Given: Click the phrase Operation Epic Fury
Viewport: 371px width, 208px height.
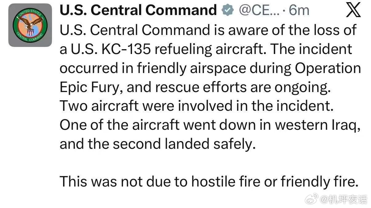Looking at the screenshot, I should (x=328, y=68).
